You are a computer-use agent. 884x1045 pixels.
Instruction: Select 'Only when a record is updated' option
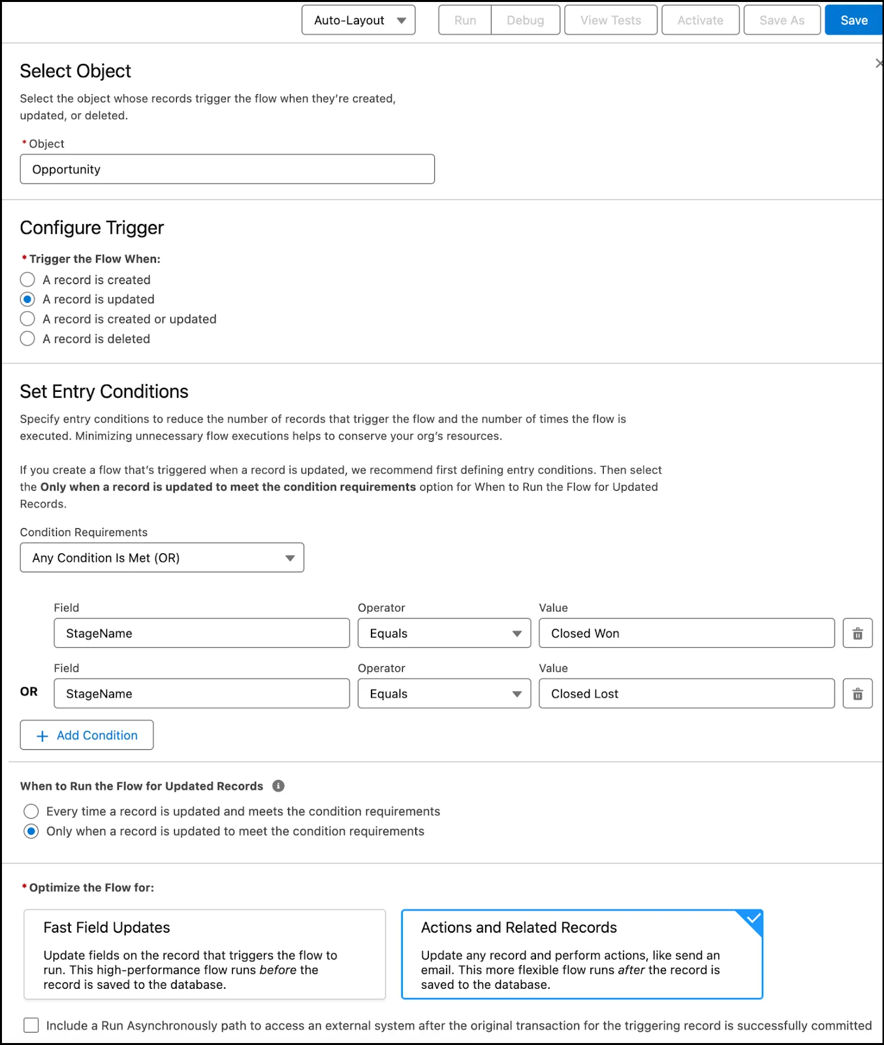(x=31, y=831)
